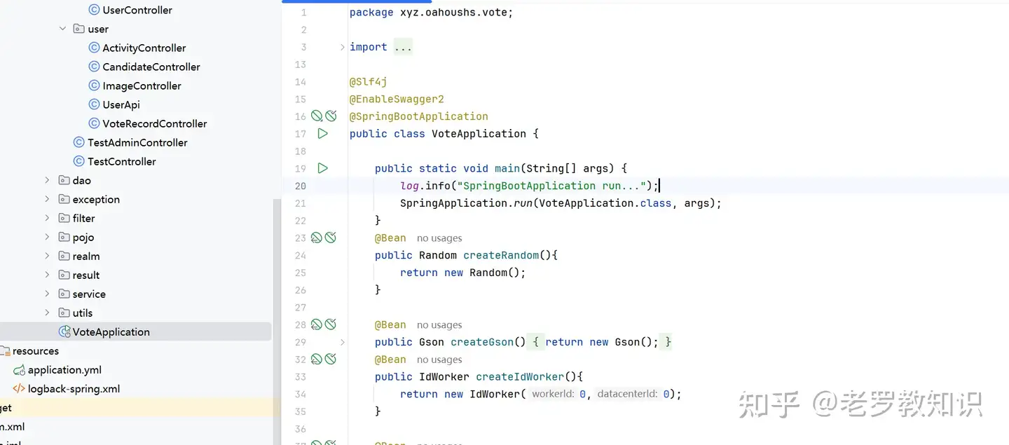Click 'no usages' hint above createIdWorker

[439, 360]
